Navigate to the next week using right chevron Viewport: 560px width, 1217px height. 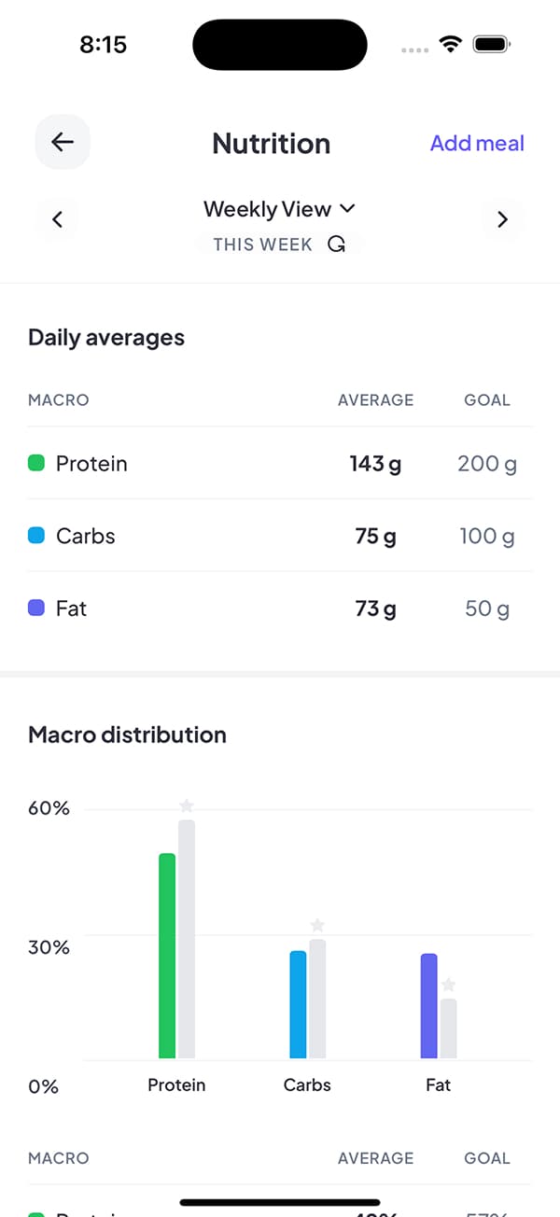click(x=502, y=218)
